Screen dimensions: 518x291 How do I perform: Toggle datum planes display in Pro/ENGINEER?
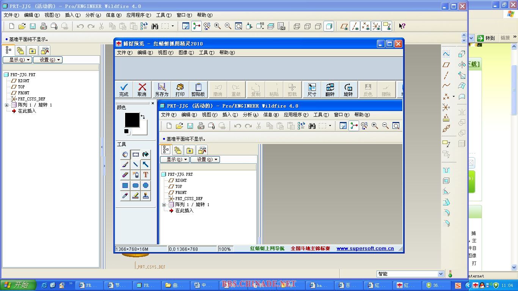pyautogui.click(x=344, y=26)
